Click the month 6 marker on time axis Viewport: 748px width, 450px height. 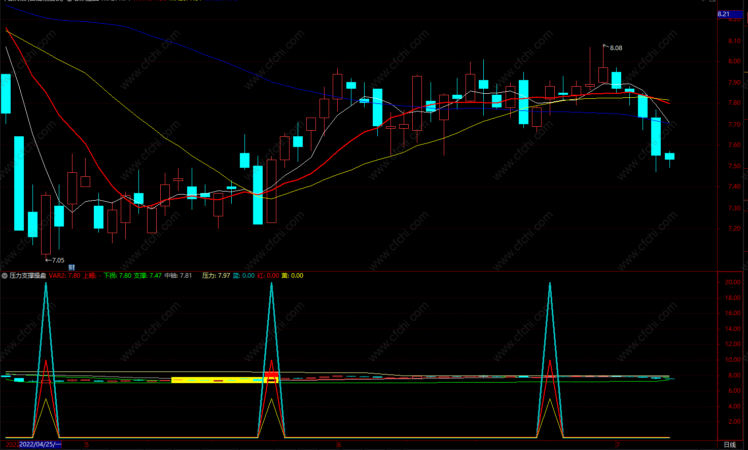click(339, 445)
